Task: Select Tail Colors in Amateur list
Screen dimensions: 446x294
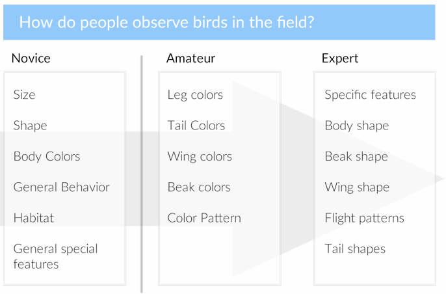Action: (x=196, y=126)
